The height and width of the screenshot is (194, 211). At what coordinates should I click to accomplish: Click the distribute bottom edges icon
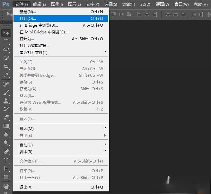point(183,14)
